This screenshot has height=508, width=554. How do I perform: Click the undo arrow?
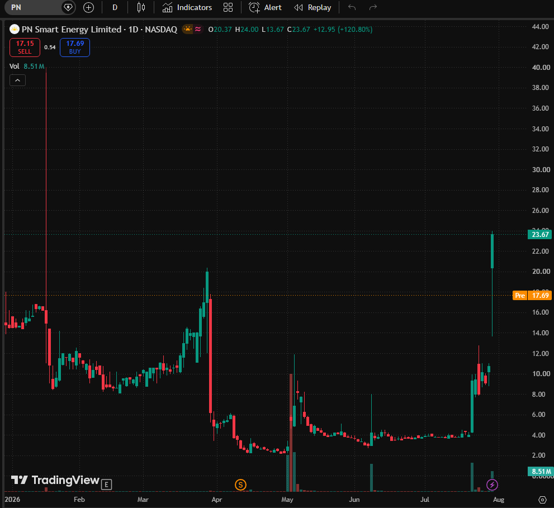coord(352,7)
